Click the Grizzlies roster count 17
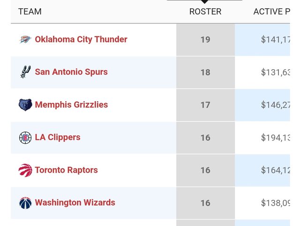This screenshot has width=300, height=226. [205, 105]
